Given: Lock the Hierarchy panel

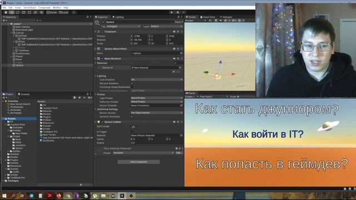Looking at the screenshot, I should click(88, 17).
